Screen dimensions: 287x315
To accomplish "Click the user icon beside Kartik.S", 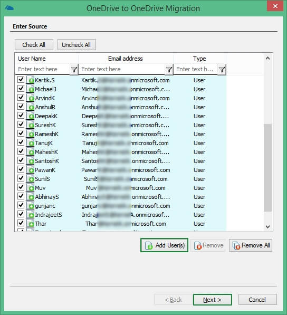I will (x=30, y=80).
